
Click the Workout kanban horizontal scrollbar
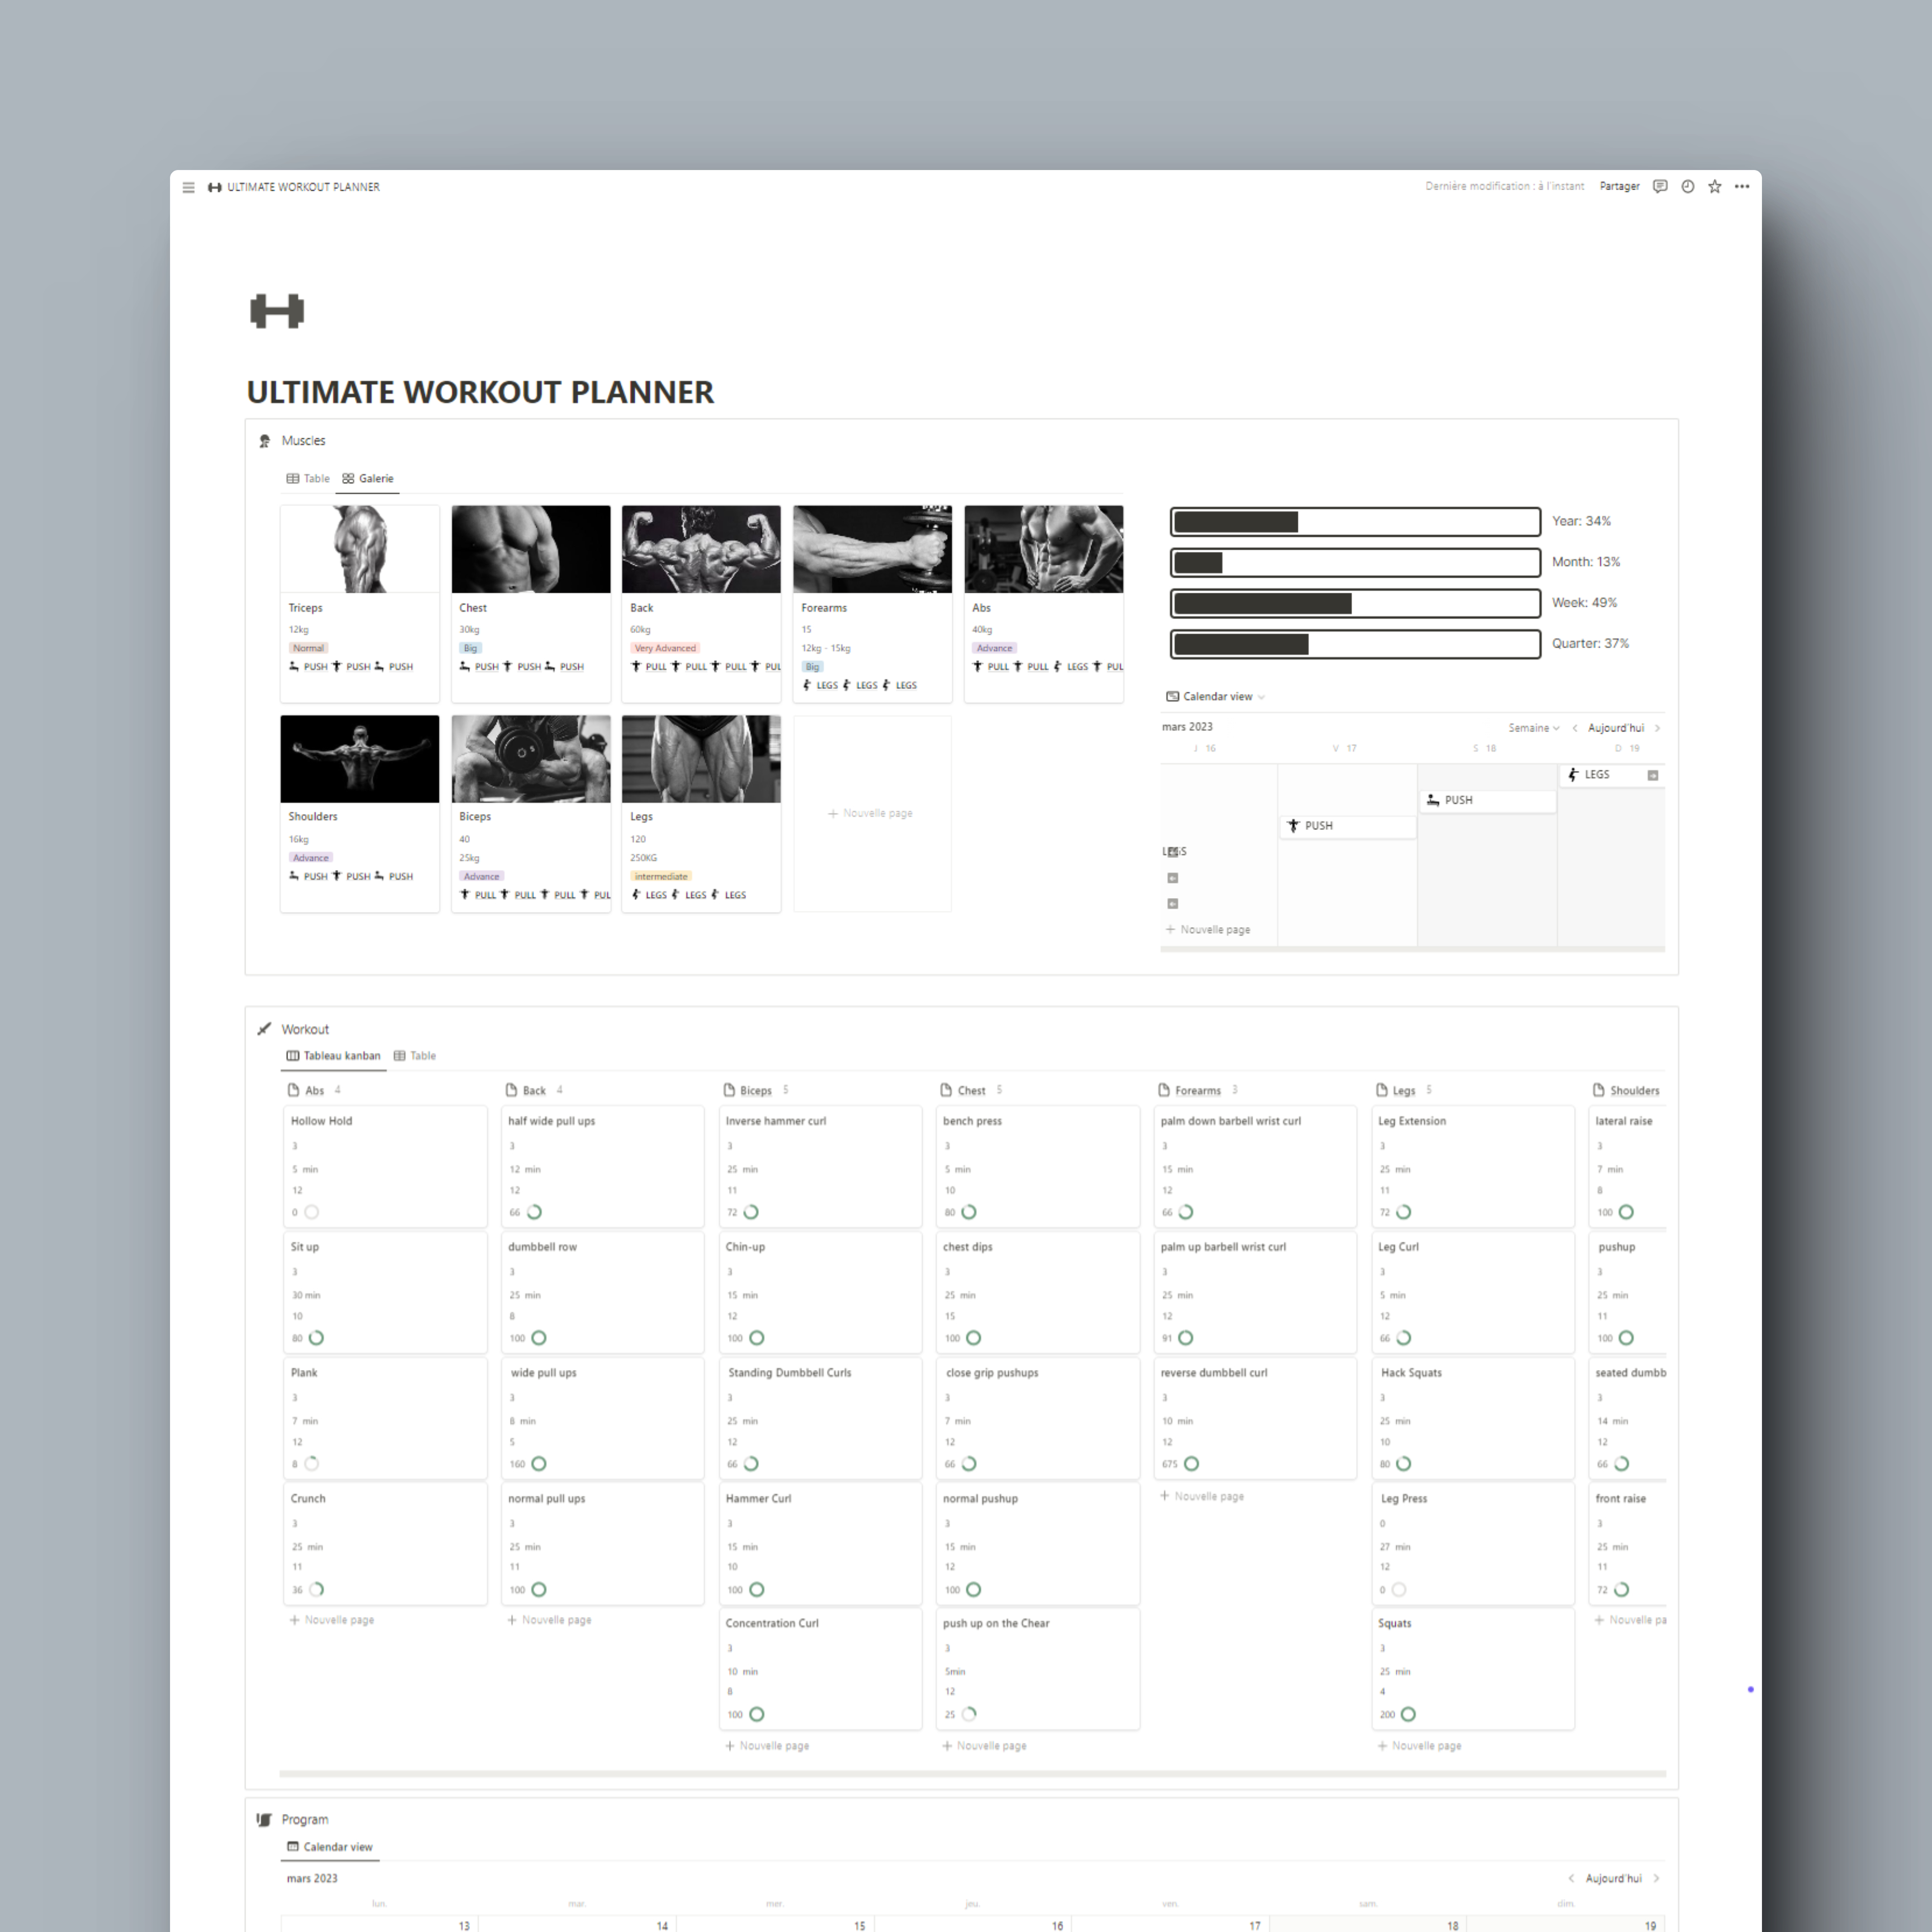pyautogui.click(x=972, y=1773)
